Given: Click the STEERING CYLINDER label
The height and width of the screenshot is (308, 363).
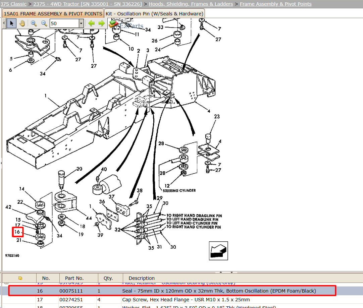Looking at the screenshot, I should 179,191.
